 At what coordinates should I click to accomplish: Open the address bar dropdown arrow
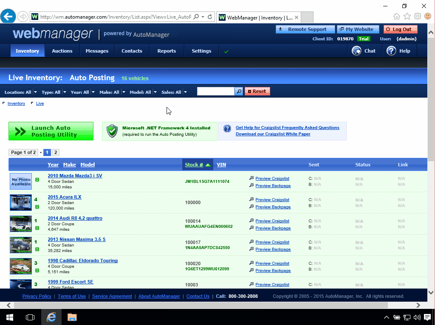203,17
